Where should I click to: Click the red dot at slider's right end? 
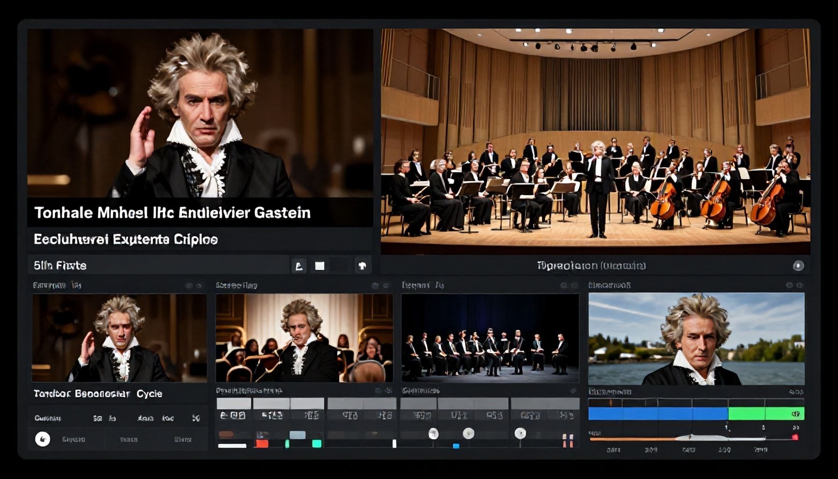795,437
